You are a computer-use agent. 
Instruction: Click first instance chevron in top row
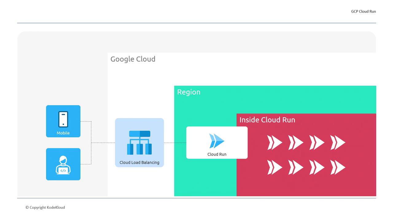[x=275, y=142]
